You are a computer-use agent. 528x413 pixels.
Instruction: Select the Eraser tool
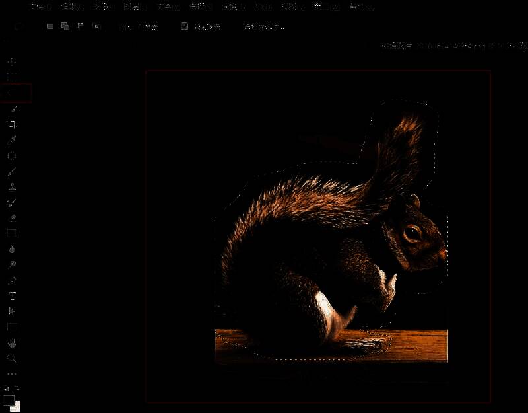(11, 217)
